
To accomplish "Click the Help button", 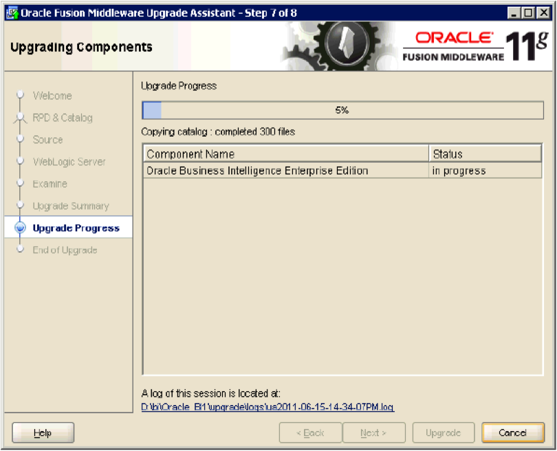I will (x=43, y=432).
